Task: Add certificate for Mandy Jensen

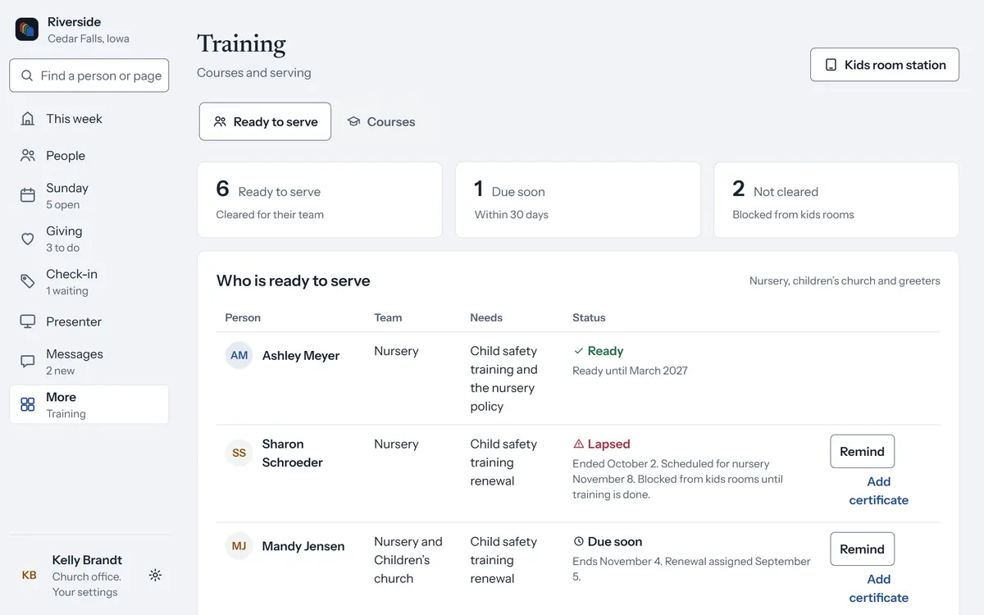Action: tap(878, 588)
